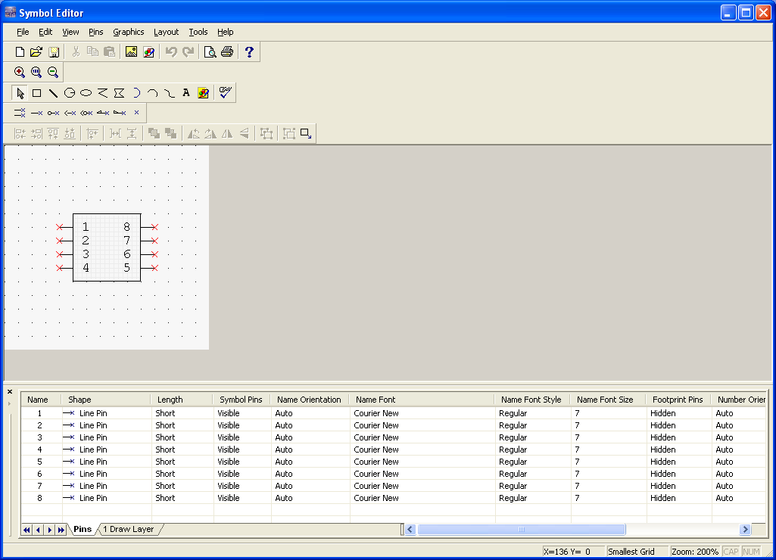Select the Multiline zigzag drawing tool
This screenshot has height=560, width=776.
pos(102,93)
